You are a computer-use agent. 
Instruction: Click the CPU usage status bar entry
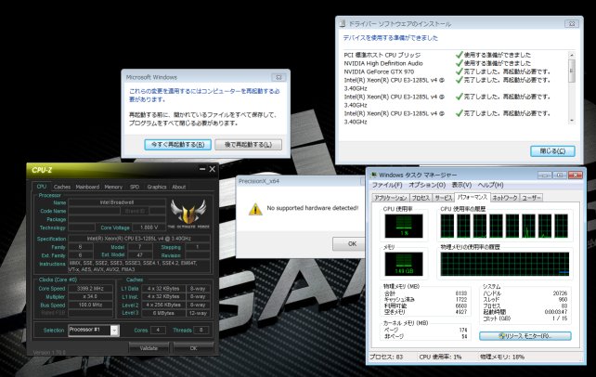point(441,357)
